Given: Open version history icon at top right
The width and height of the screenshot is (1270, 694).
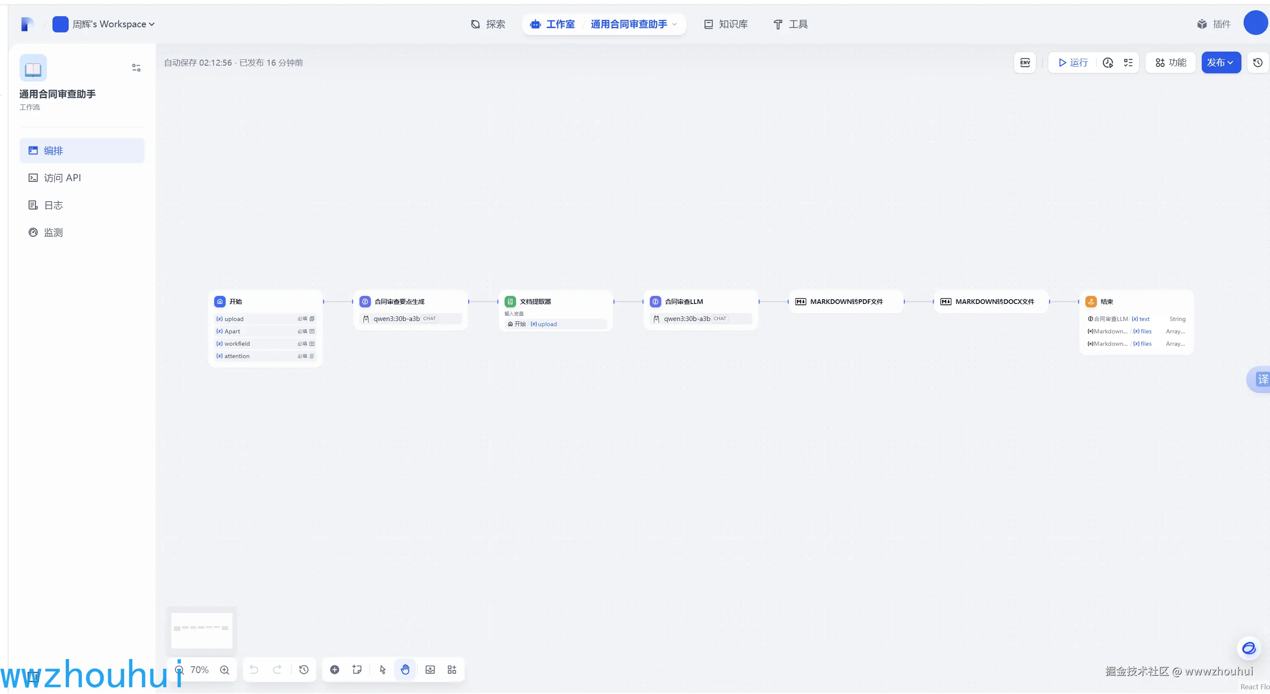Looking at the screenshot, I should [1258, 63].
